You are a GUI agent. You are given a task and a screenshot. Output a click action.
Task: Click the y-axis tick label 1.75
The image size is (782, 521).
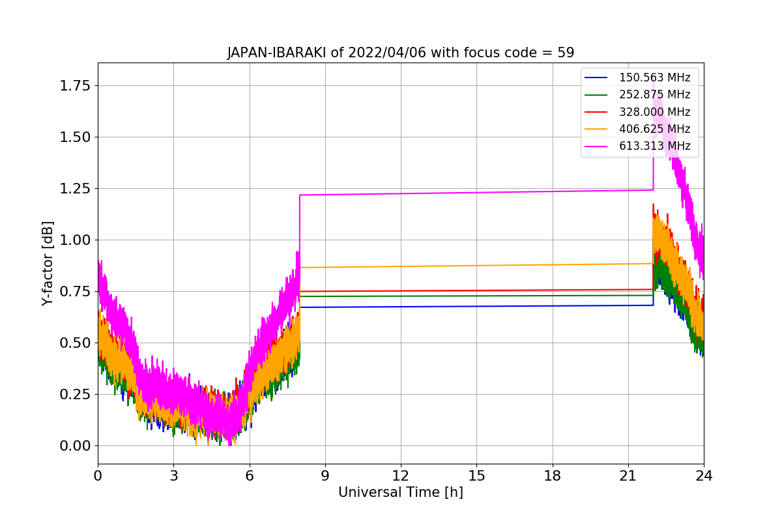(75, 85)
